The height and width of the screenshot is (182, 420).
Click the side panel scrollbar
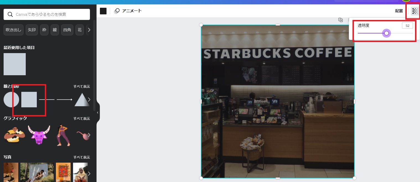coord(94,65)
